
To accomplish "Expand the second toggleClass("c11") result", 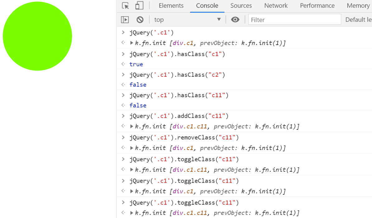I will coord(131,191).
